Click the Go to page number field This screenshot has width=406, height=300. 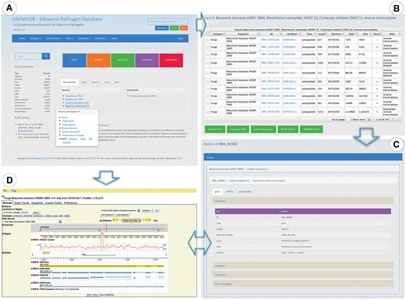[350, 120]
